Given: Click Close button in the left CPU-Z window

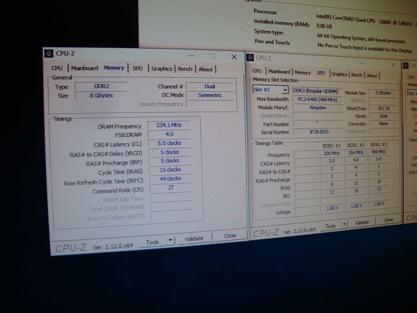Looking at the screenshot, I should tap(230, 236).
